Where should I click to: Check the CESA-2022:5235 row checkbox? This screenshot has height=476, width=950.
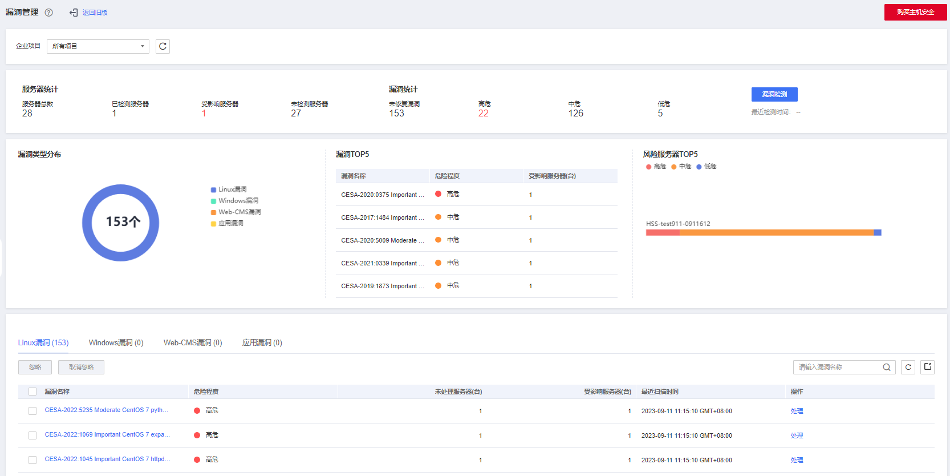pyautogui.click(x=33, y=411)
